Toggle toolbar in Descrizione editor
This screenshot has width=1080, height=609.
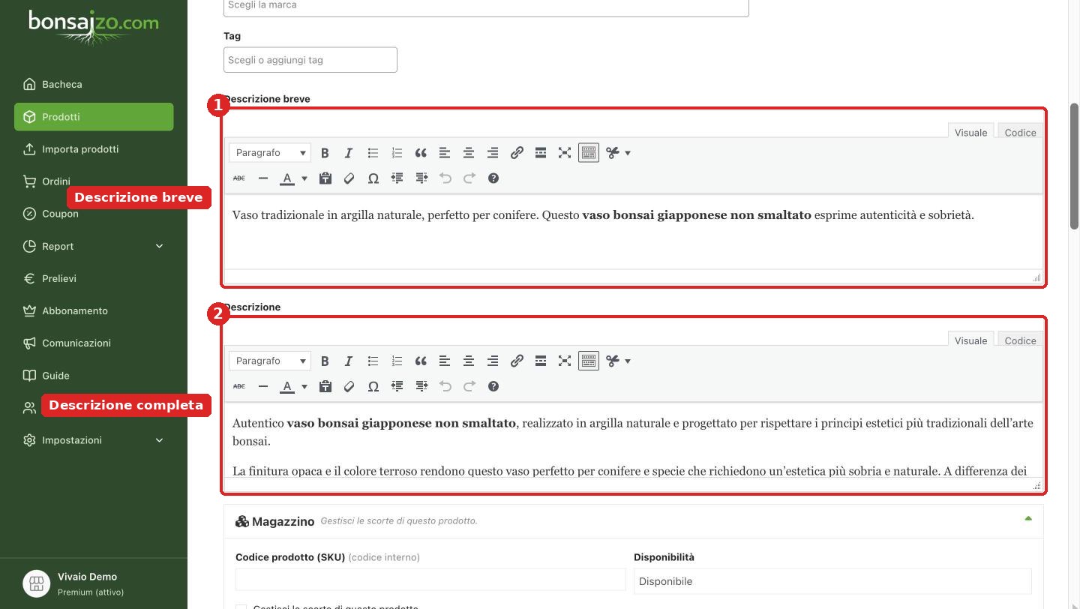tap(589, 361)
